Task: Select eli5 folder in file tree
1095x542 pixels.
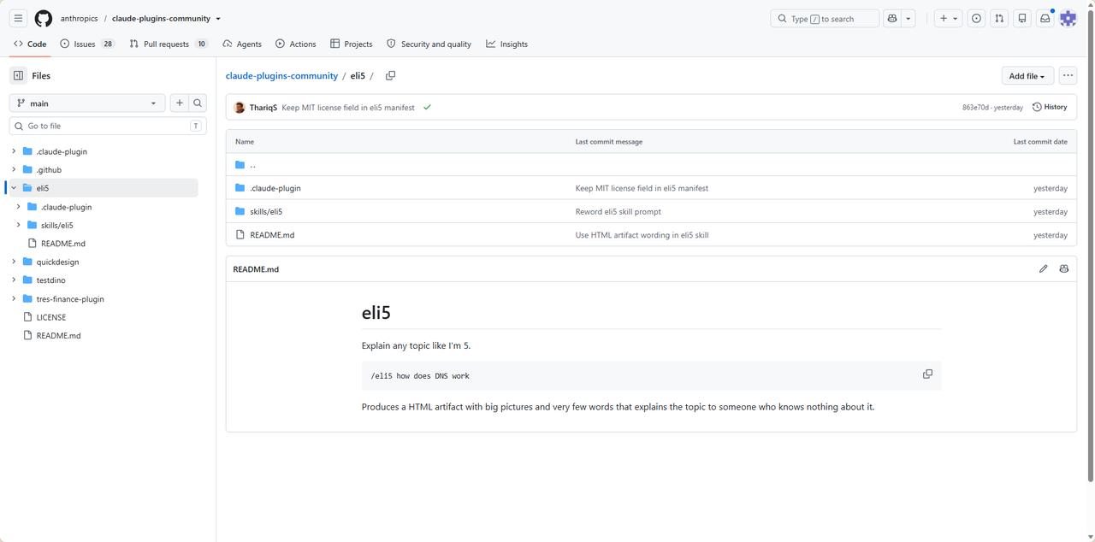Action: (103, 188)
